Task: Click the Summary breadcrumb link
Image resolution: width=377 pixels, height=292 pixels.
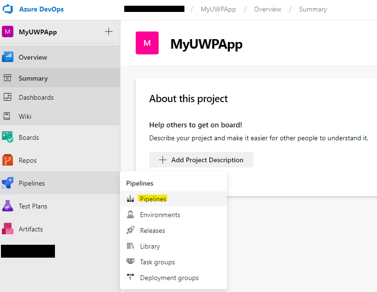Action: [x=313, y=9]
